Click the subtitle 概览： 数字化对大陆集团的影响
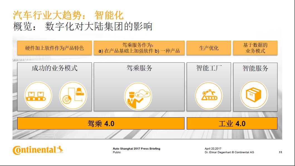Image resolution: width=295 pixels, height=166 pixels. coord(83,26)
